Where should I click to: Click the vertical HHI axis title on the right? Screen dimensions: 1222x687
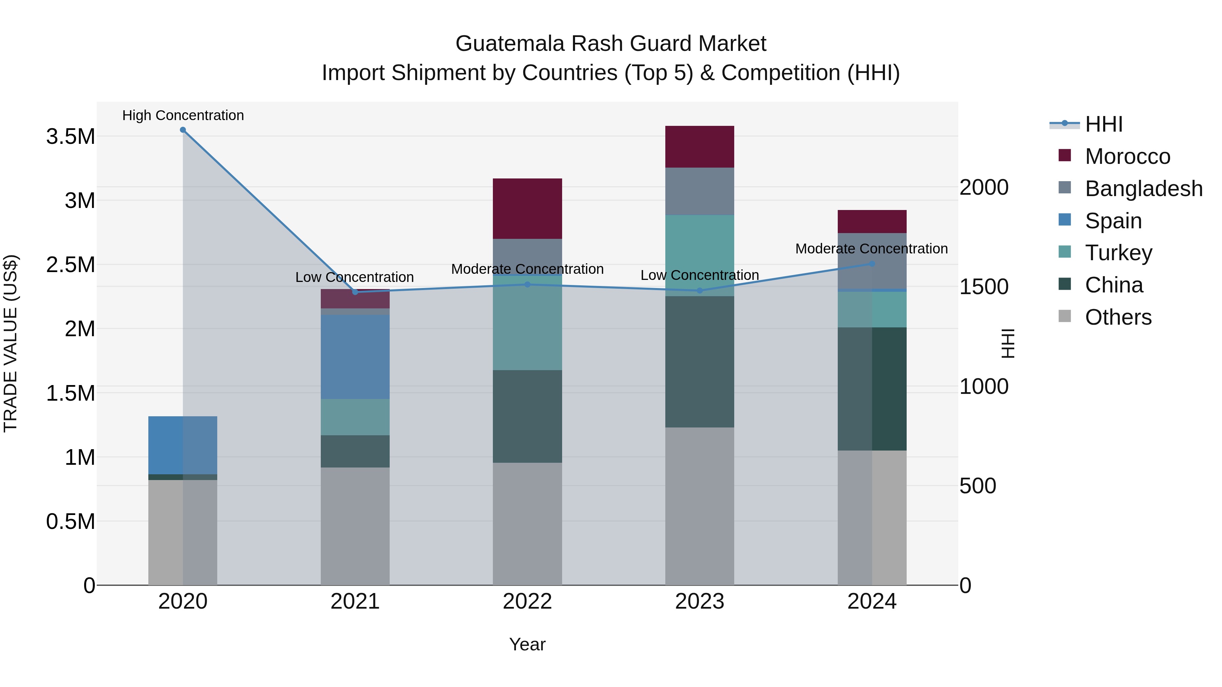click(x=1008, y=343)
